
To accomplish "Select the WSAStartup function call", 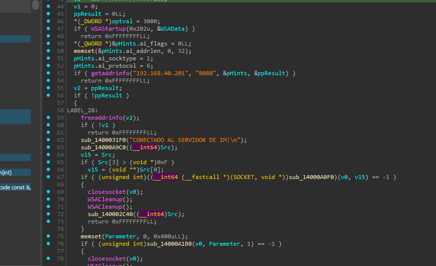I will tap(109, 29).
